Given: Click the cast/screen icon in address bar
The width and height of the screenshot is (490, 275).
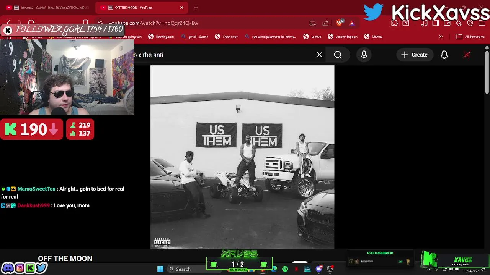Looking at the screenshot, I should (313, 23).
